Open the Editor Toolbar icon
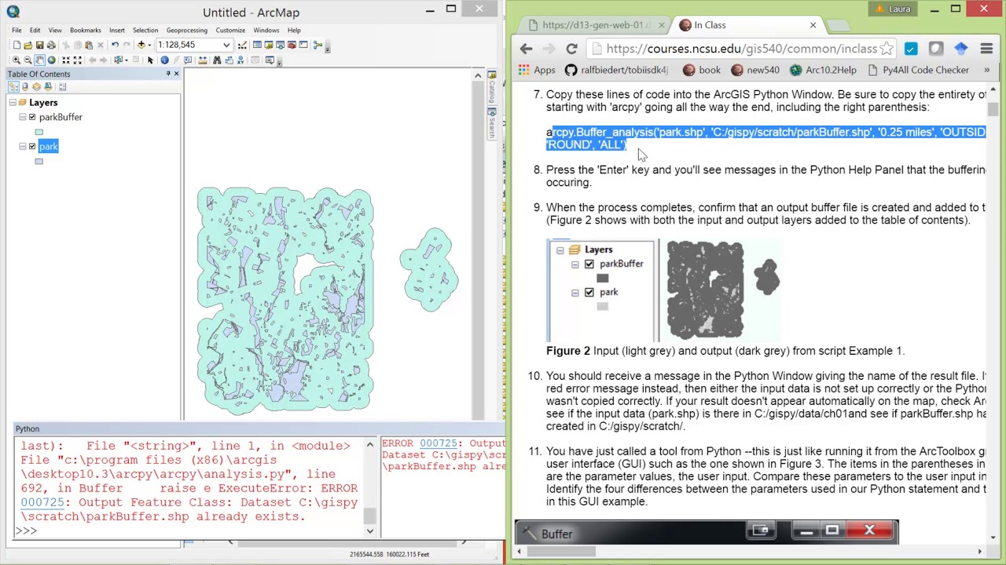The height and width of the screenshot is (565, 1006). coord(242,45)
